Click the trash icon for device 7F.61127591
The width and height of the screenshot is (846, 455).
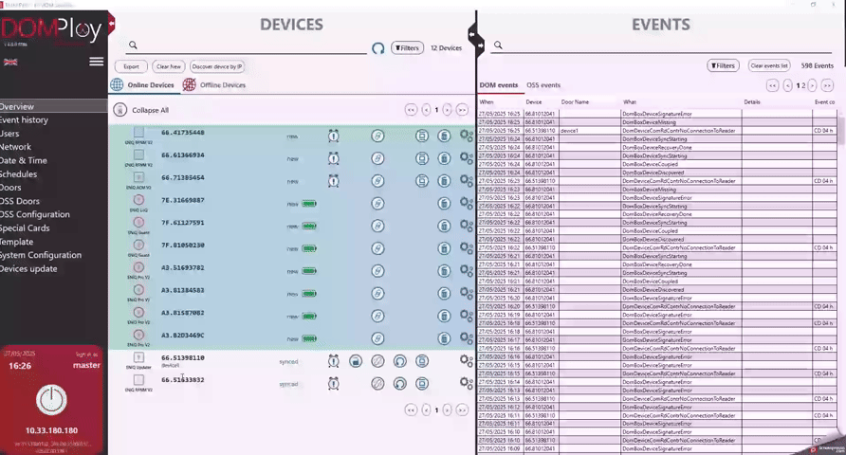[444, 226]
